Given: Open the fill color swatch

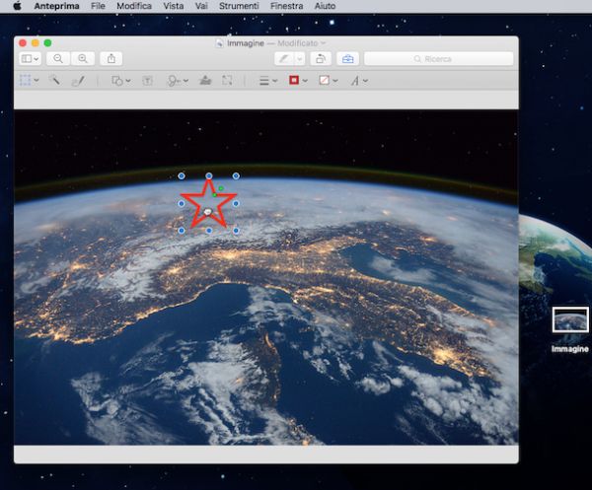Looking at the screenshot, I should pyautogui.click(x=327, y=80).
